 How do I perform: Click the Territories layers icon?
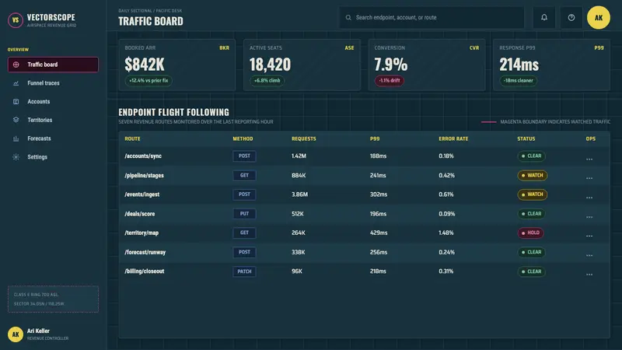pos(16,120)
